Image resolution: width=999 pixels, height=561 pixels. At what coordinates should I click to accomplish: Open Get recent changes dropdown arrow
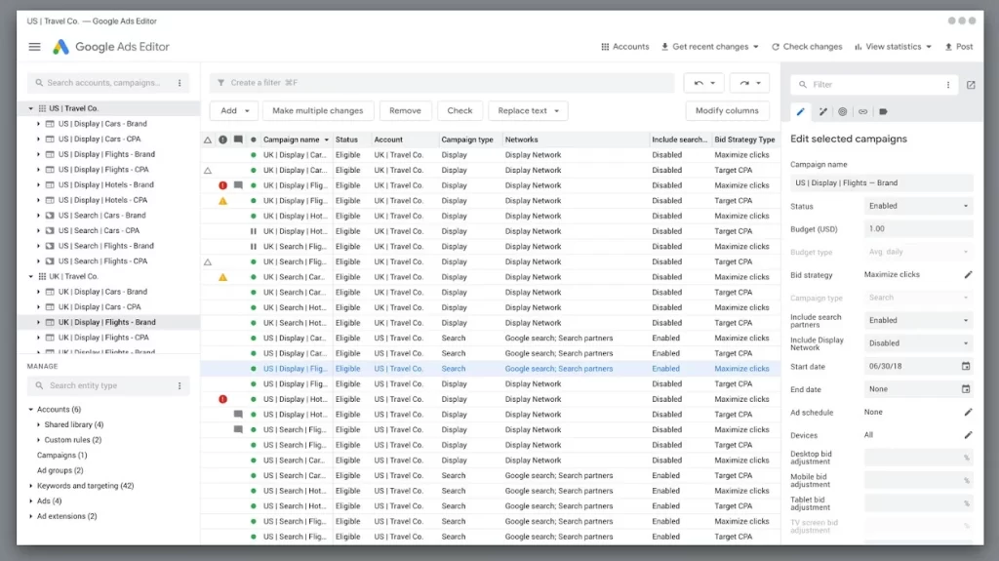[756, 47]
